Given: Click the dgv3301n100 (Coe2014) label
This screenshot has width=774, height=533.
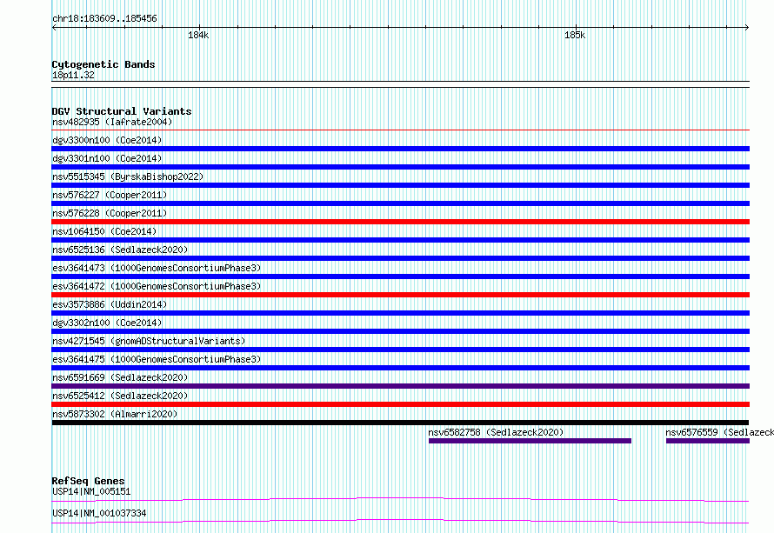Looking at the screenshot, I should (x=107, y=158).
